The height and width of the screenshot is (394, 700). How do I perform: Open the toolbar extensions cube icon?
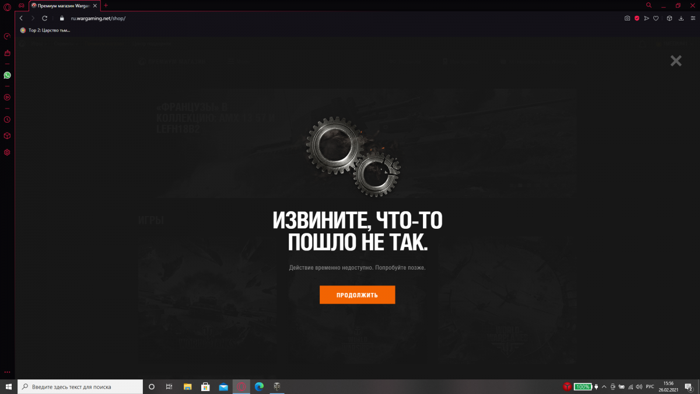[x=670, y=18]
